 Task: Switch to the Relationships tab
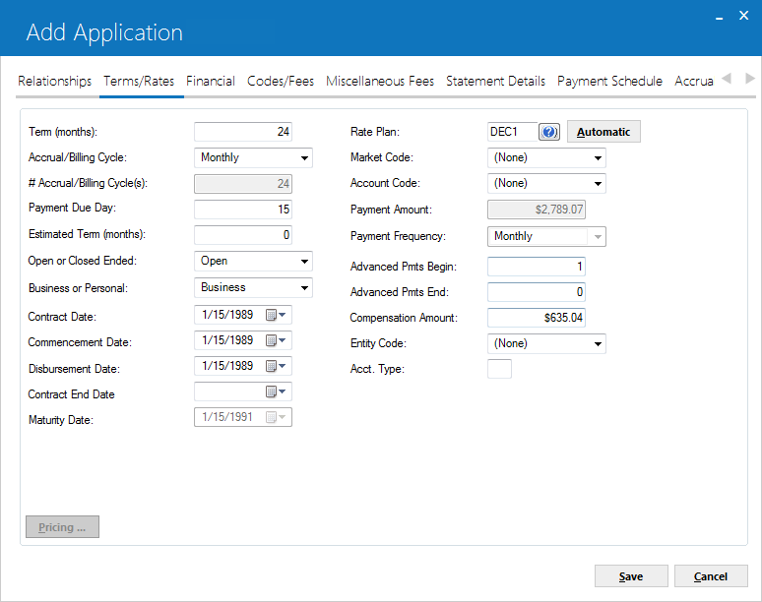pos(54,81)
